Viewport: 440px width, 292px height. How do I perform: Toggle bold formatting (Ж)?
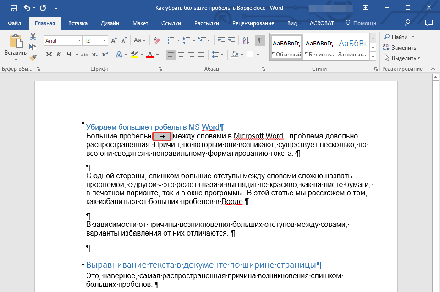click(49, 55)
